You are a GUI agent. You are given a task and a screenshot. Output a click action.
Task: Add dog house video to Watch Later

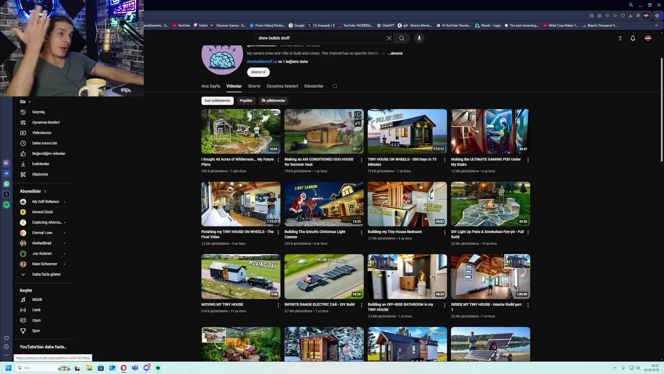[x=357, y=115]
